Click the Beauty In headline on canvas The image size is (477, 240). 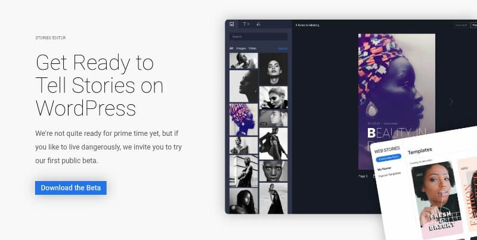coord(397,133)
